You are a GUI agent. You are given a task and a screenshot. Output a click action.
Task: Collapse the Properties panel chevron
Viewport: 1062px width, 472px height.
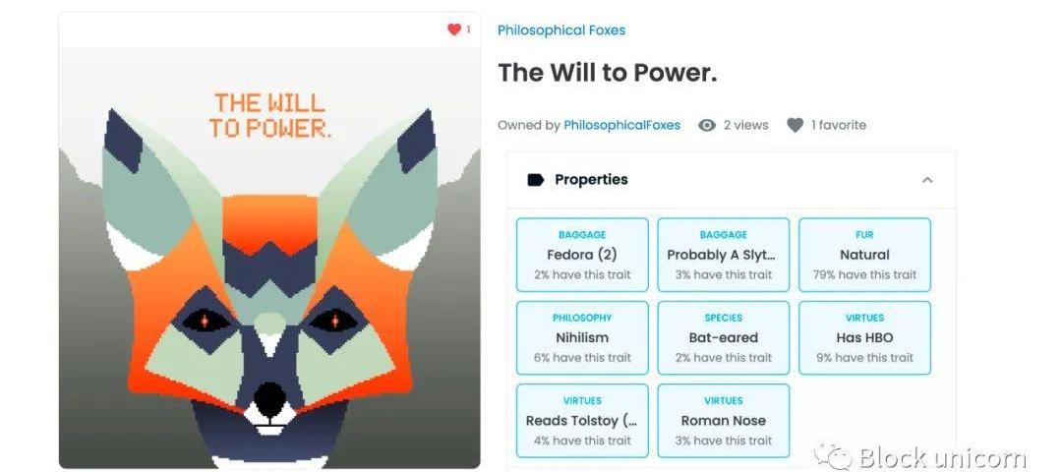coord(928,179)
